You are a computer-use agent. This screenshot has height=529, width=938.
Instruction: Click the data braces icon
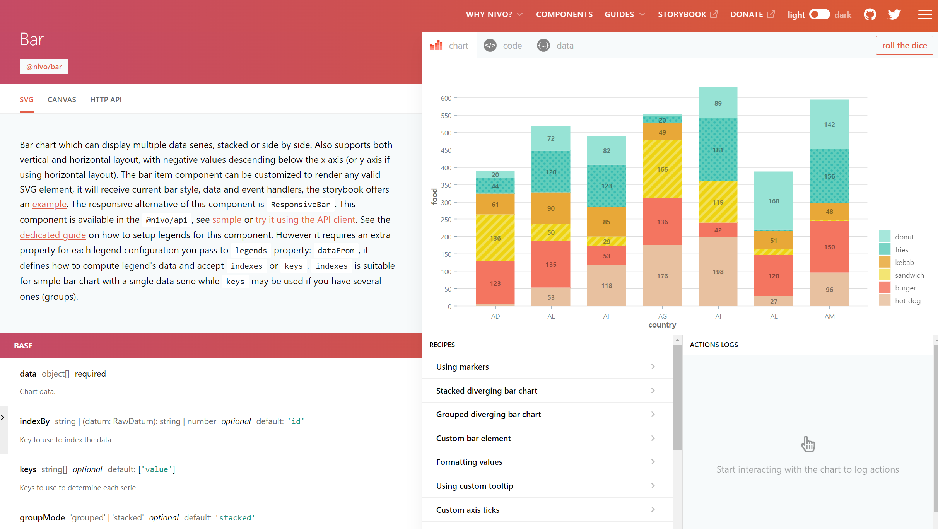[543, 45]
